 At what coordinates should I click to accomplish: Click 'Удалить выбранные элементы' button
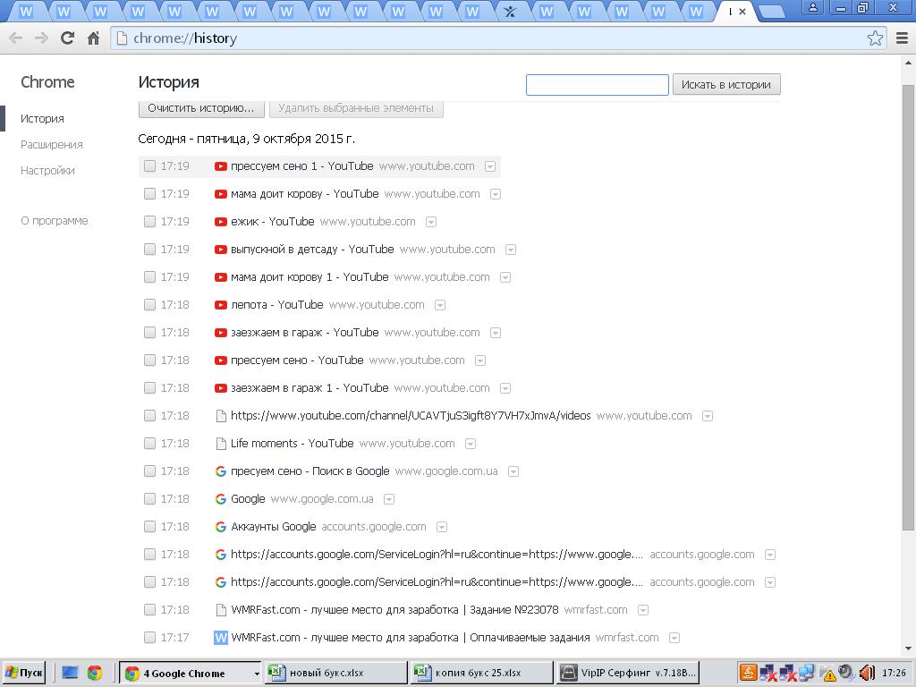[356, 108]
